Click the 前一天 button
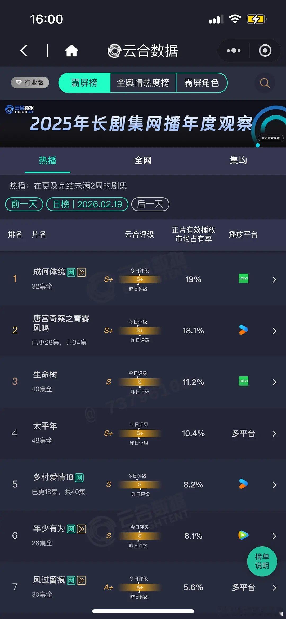 [x=24, y=204]
